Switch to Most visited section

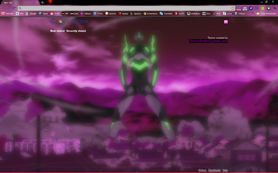click(57, 31)
